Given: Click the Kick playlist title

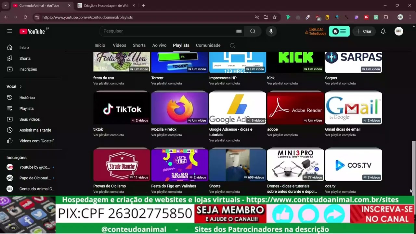Looking at the screenshot, I should click(271, 78).
